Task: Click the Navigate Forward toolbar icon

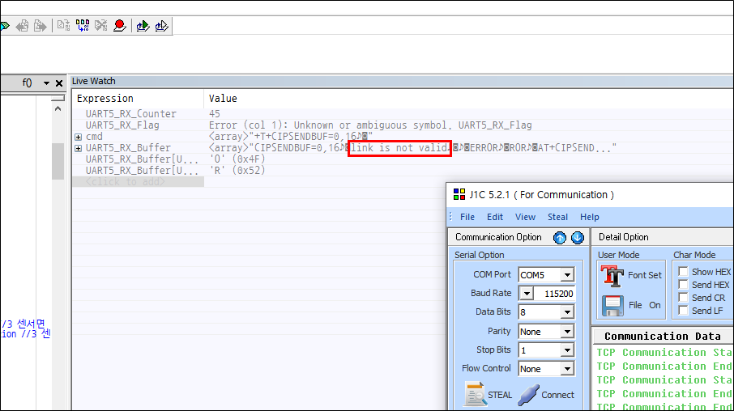Action: 41,26
